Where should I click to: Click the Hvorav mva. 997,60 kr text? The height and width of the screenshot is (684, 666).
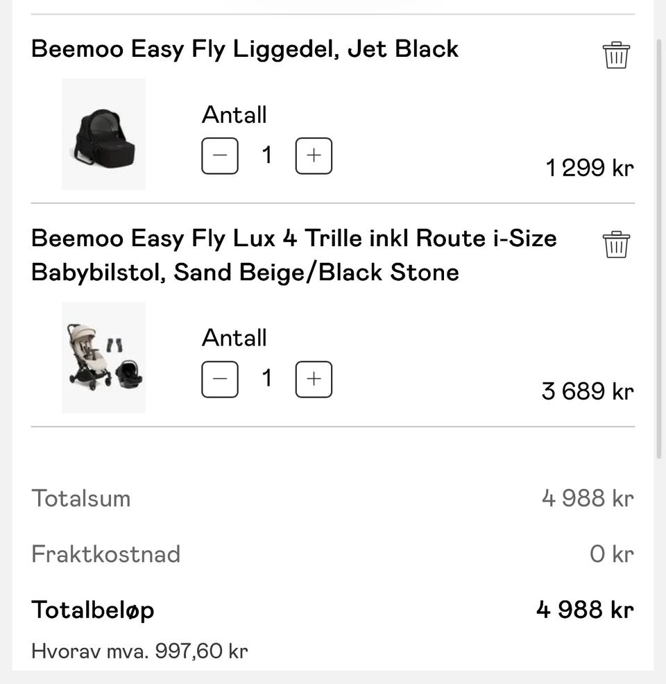pos(139,651)
